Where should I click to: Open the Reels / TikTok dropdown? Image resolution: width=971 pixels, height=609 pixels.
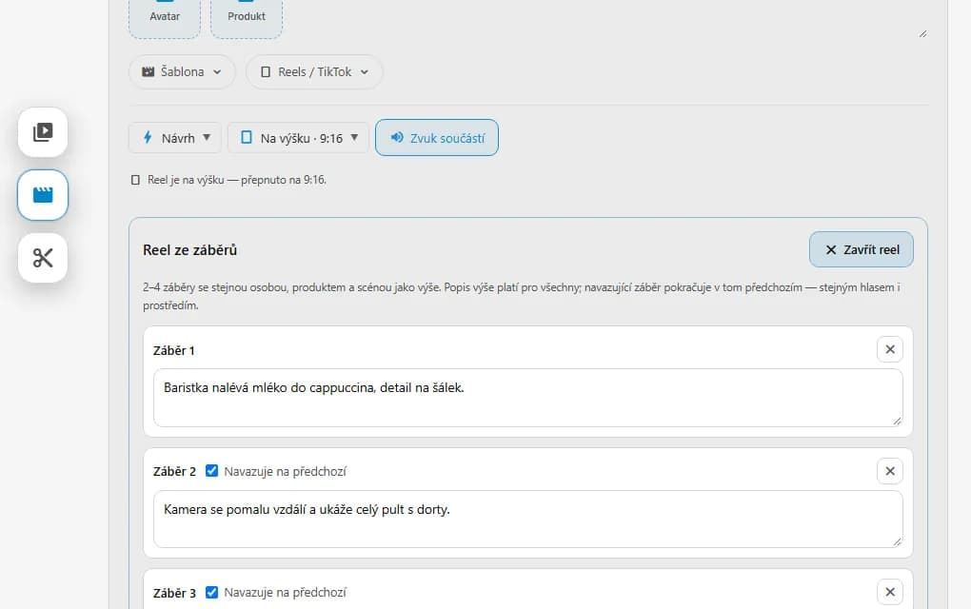click(x=314, y=71)
